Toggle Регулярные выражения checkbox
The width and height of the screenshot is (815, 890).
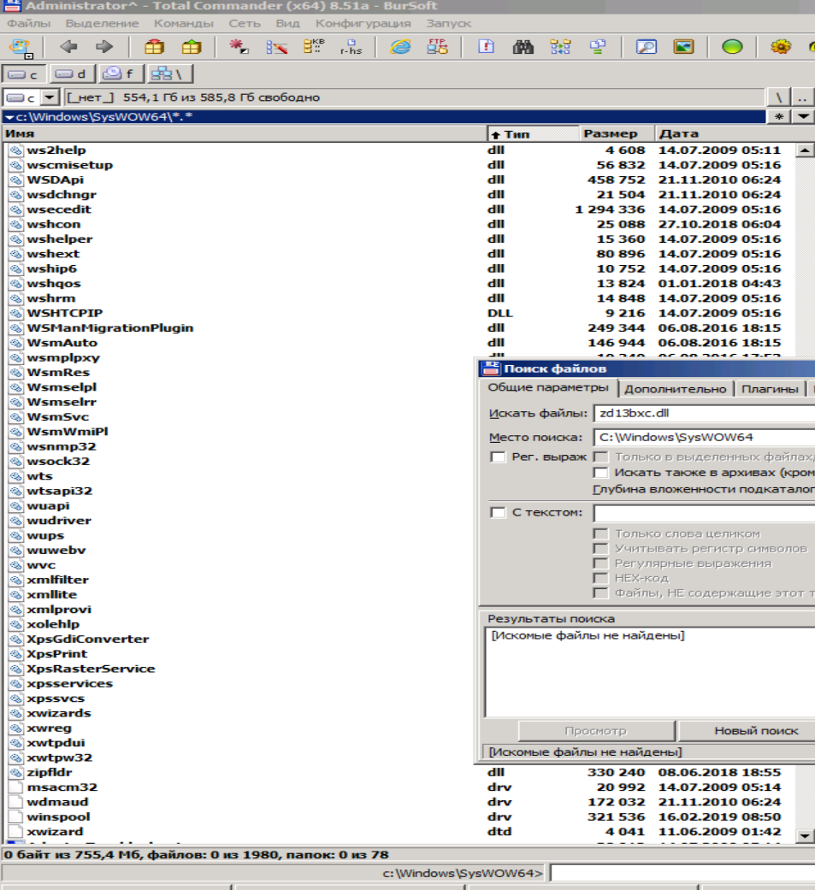600,563
